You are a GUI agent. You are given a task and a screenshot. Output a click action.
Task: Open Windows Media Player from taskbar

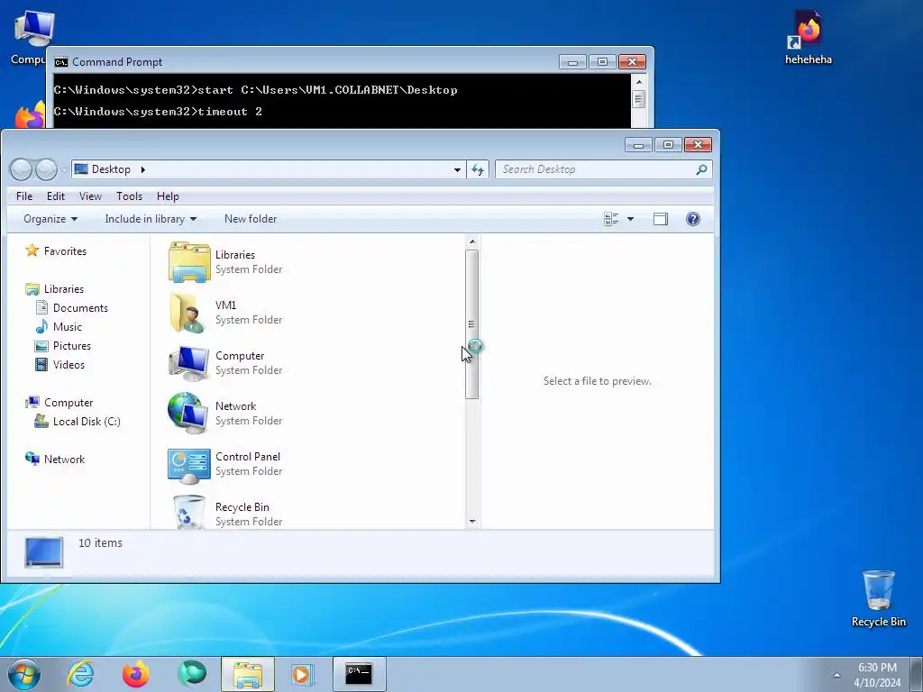[x=303, y=674]
